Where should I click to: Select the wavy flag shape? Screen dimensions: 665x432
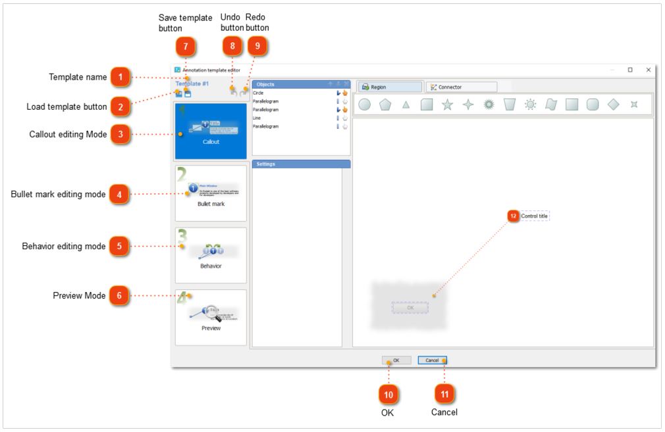pos(551,104)
